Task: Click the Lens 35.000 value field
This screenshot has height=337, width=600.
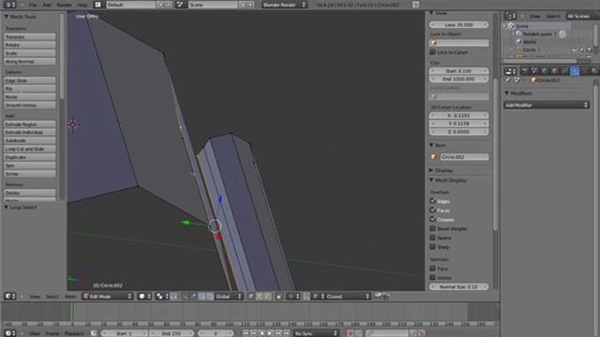Action: [x=458, y=24]
